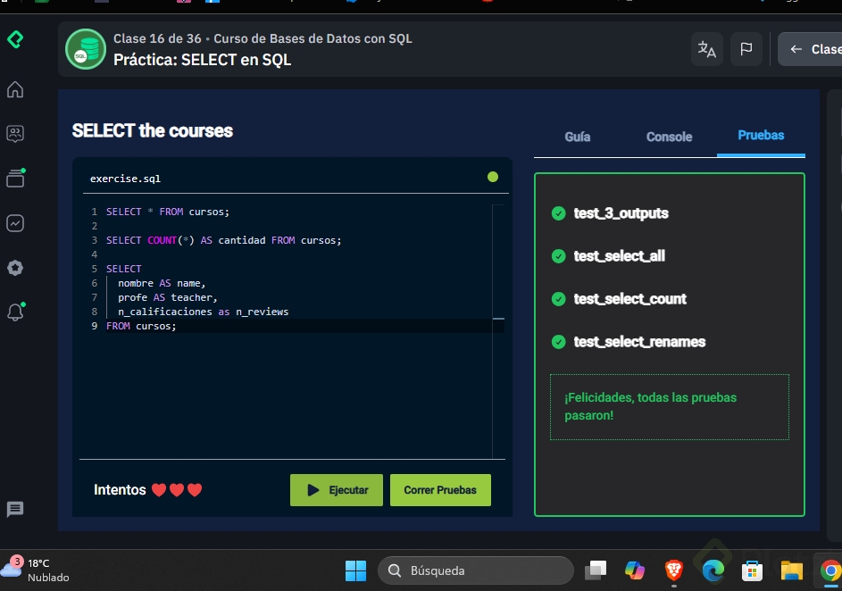Click the first Intentos heart
This screenshot has width=842, height=591.
pos(159,490)
